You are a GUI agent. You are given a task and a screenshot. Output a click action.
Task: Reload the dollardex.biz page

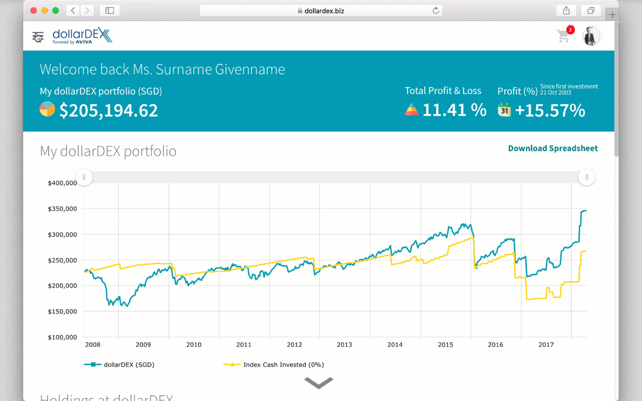pyautogui.click(x=435, y=11)
